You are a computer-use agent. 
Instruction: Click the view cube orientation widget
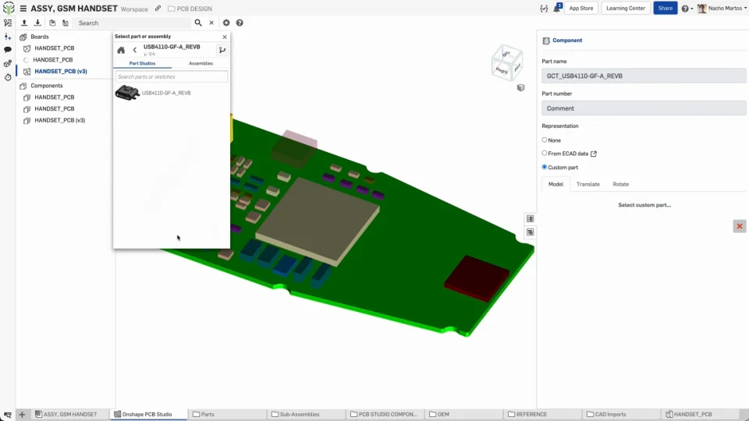point(505,62)
